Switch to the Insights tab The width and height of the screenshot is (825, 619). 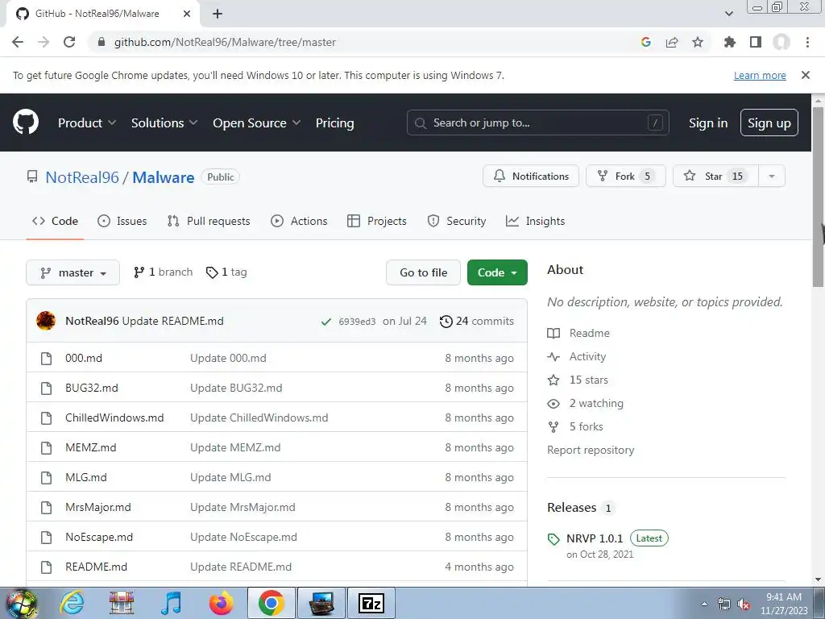(535, 221)
